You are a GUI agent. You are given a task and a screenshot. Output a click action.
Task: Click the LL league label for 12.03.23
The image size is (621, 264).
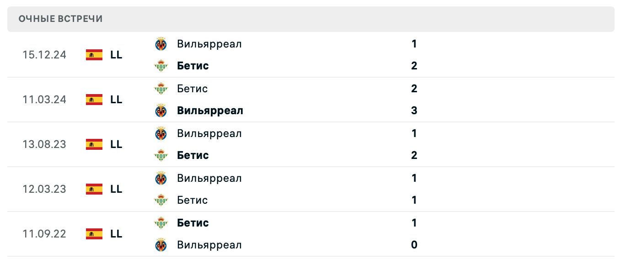[116, 189]
